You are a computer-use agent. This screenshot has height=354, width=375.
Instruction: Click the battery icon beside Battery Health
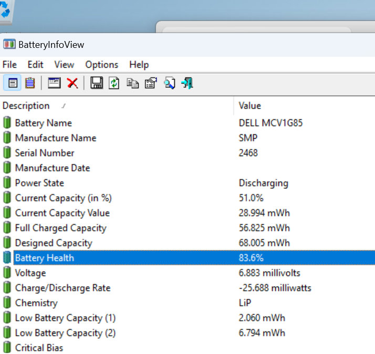point(7,257)
